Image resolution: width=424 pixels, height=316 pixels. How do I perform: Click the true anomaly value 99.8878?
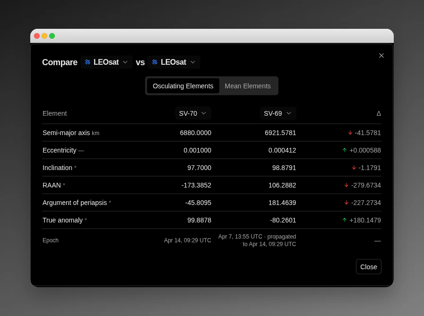(199, 220)
